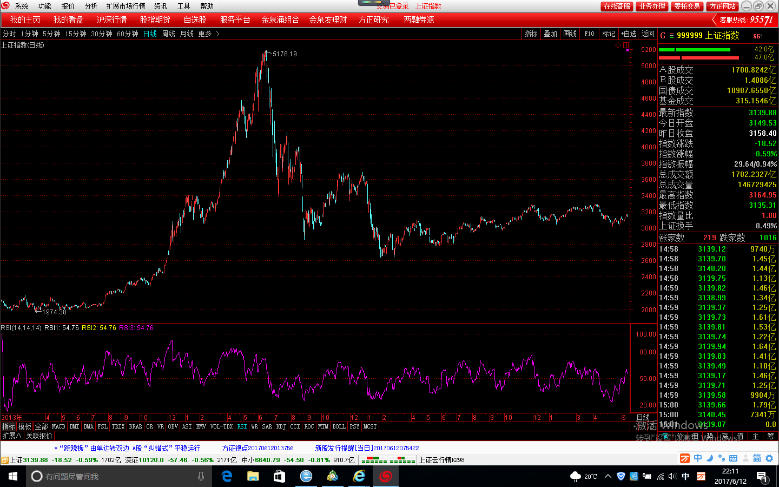Click the 返回 back button

pos(648,34)
